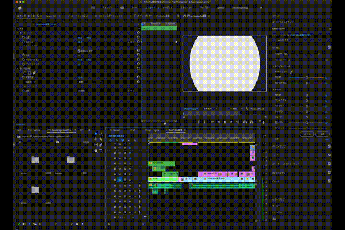Choose free-draw bezier mask pen in Opacity
Screen dimensions: 345x230
(x=34, y=73)
